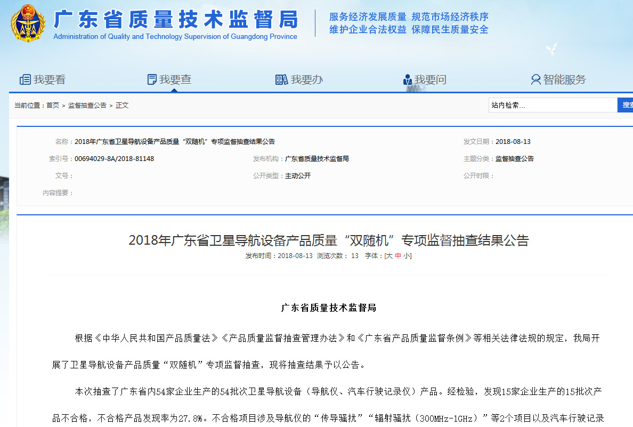The height and width of the screenshot is (427, 633).
Task: Open 监督抽查公告 breadcrumb link
Action: (x=87, y=106)
